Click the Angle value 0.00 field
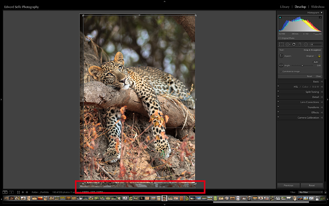Image resolution: width=329 pixels, height=206 pixels. point(319,66)
